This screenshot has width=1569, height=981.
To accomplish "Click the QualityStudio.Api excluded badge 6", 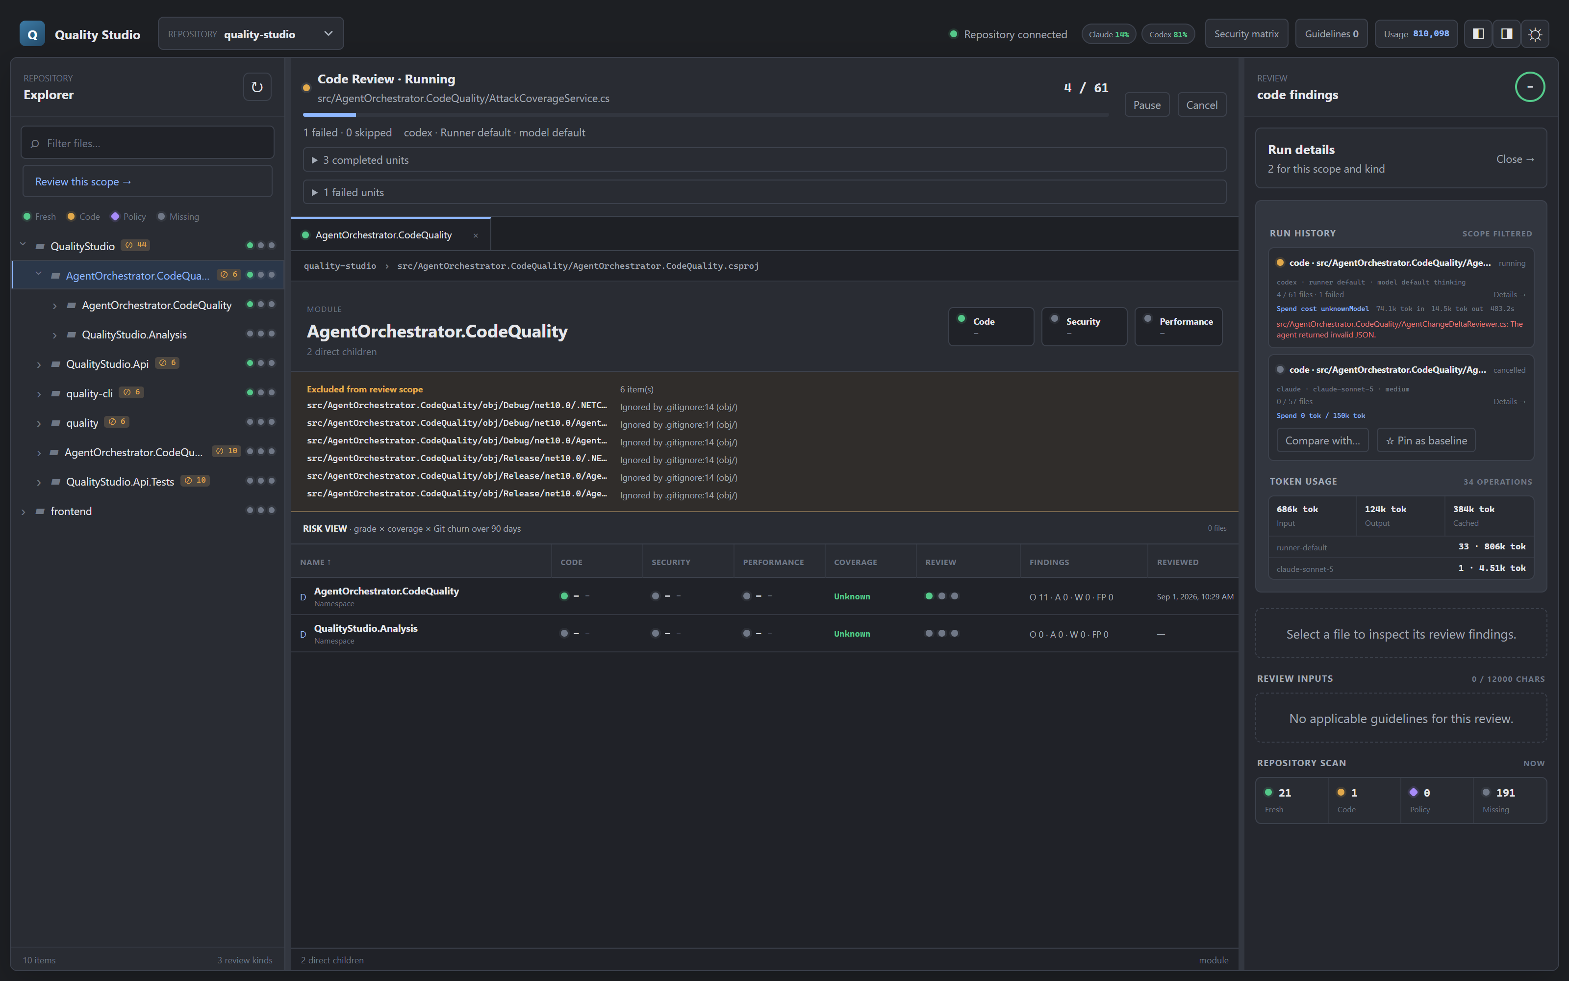I will click(167, 363).
